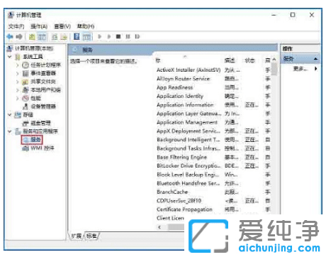Open the 文件(F) menu
The image size is (326, 257).
coord(16,26)
